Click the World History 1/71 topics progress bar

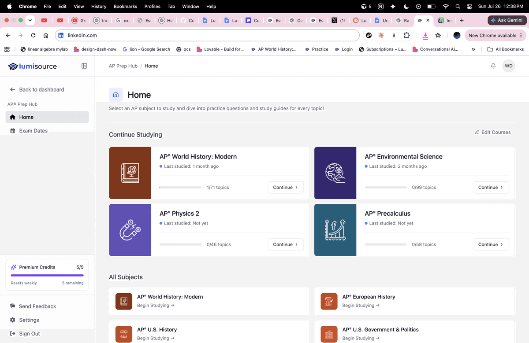point(180,188)
